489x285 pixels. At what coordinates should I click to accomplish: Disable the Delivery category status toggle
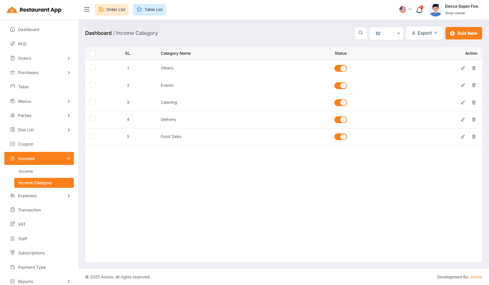point(341,120)
